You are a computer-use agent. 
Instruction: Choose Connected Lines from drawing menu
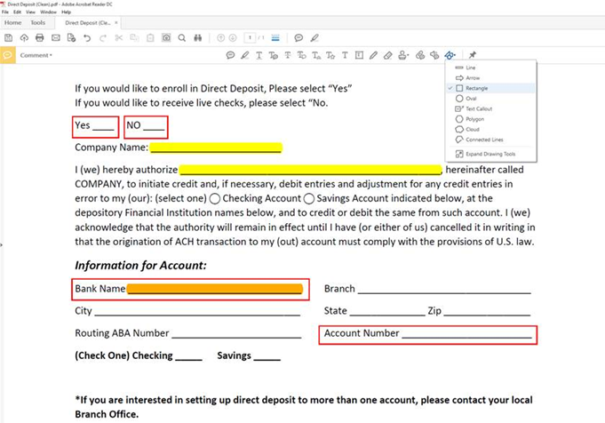[x=490, y=140]
